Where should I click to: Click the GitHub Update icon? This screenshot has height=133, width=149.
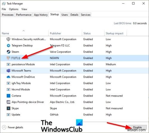(8, 114)
